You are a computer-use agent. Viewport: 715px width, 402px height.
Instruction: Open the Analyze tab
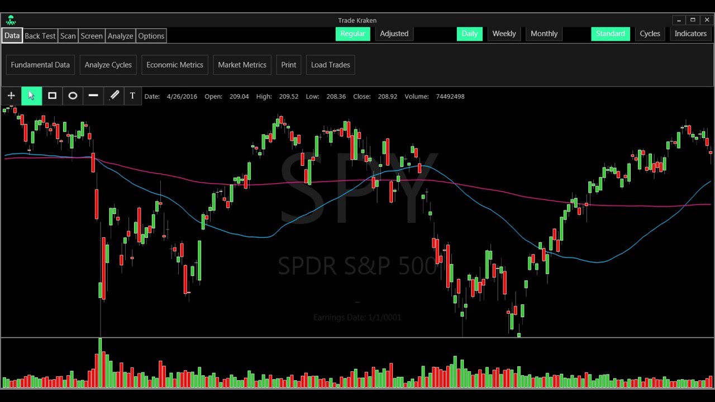tap(121, 36)
